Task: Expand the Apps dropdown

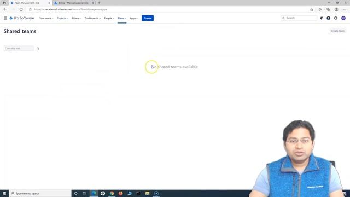Action: (x=133, y=18)
